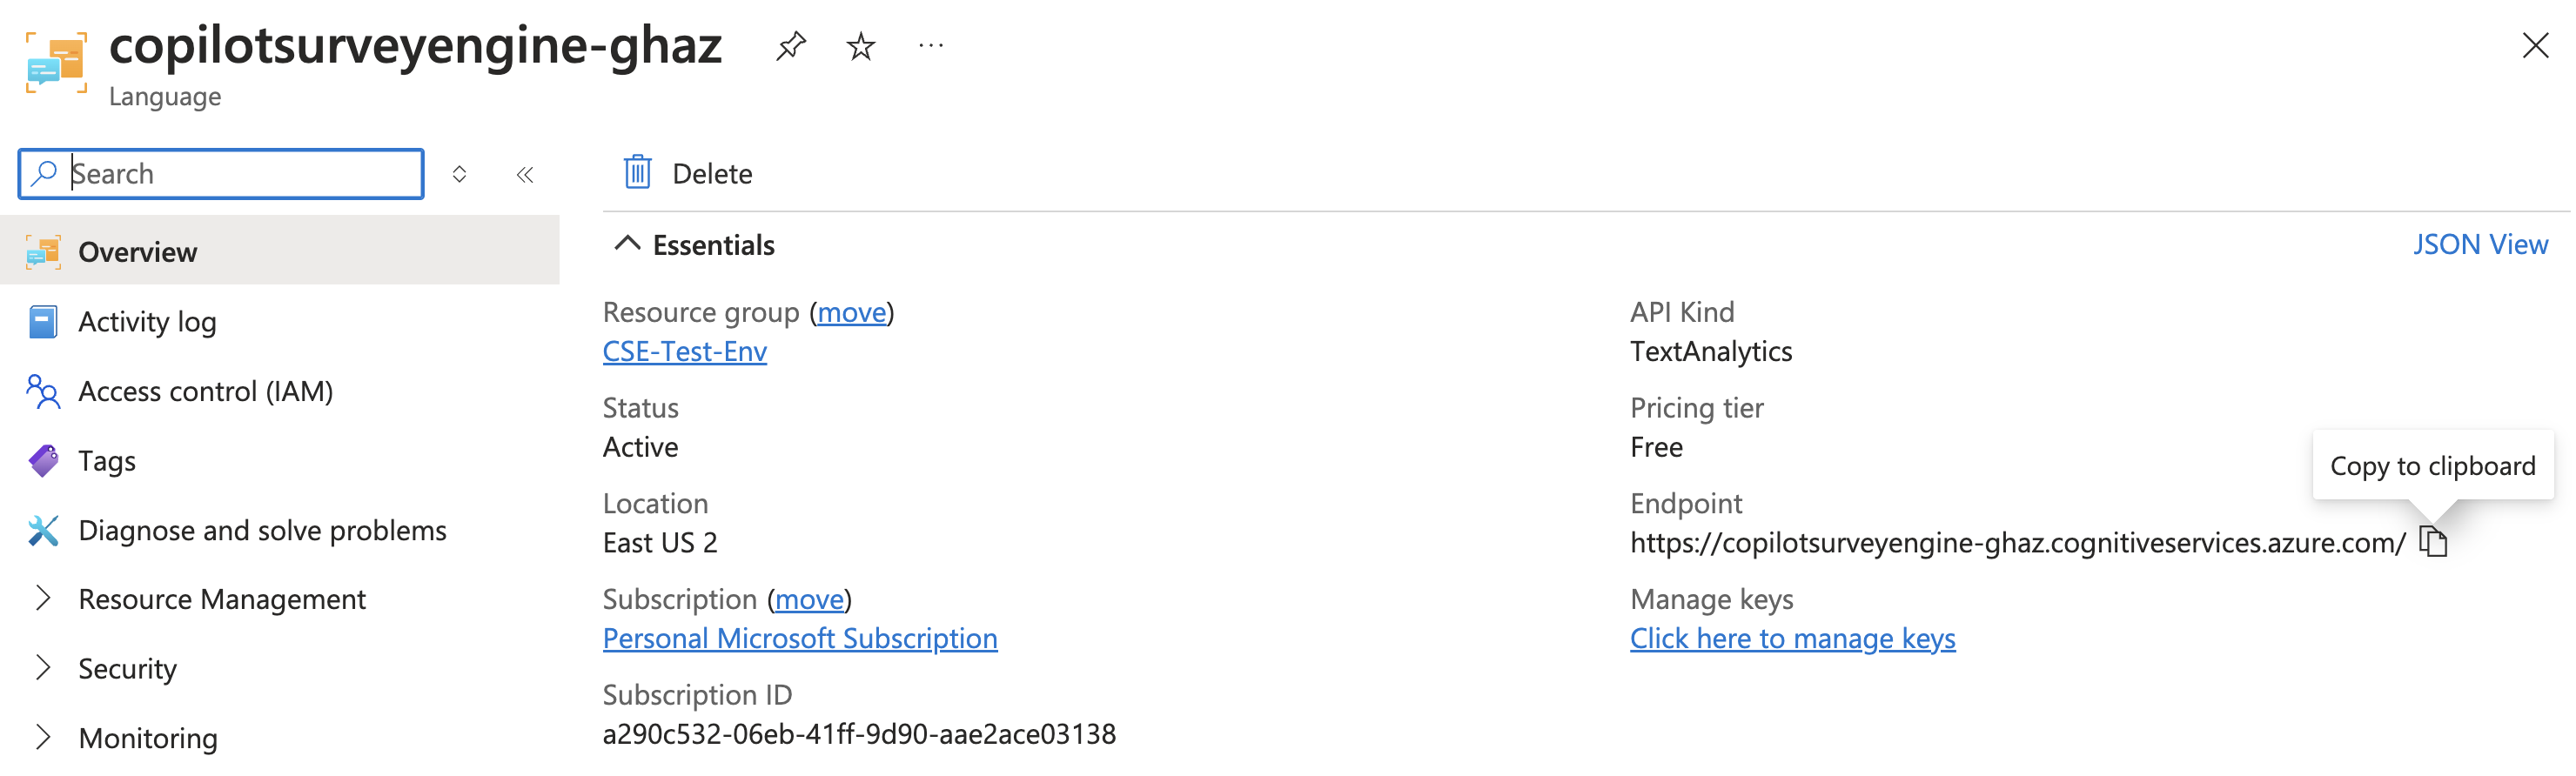Screen dimensions: 2576x776
Task: Focus the menu Search field
Action: (x=221, y=174)
